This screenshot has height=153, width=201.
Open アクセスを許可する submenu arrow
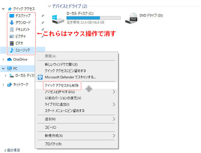pos(114,92)
